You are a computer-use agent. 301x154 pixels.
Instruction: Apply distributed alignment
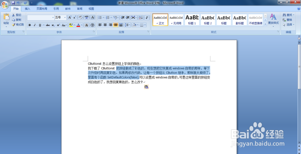(x=121, y=25)
